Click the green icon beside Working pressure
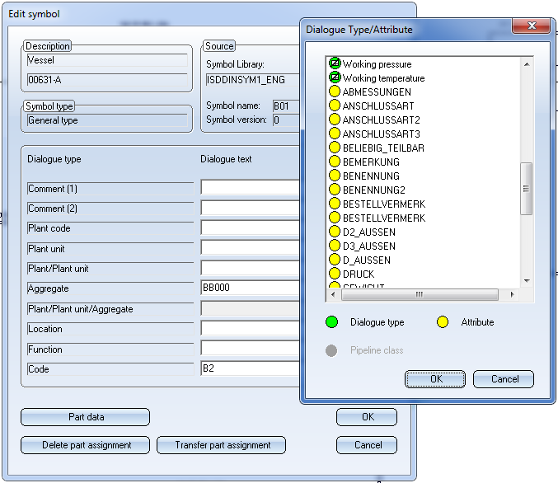This screenshot has width=558, height=483. [335, 64]
